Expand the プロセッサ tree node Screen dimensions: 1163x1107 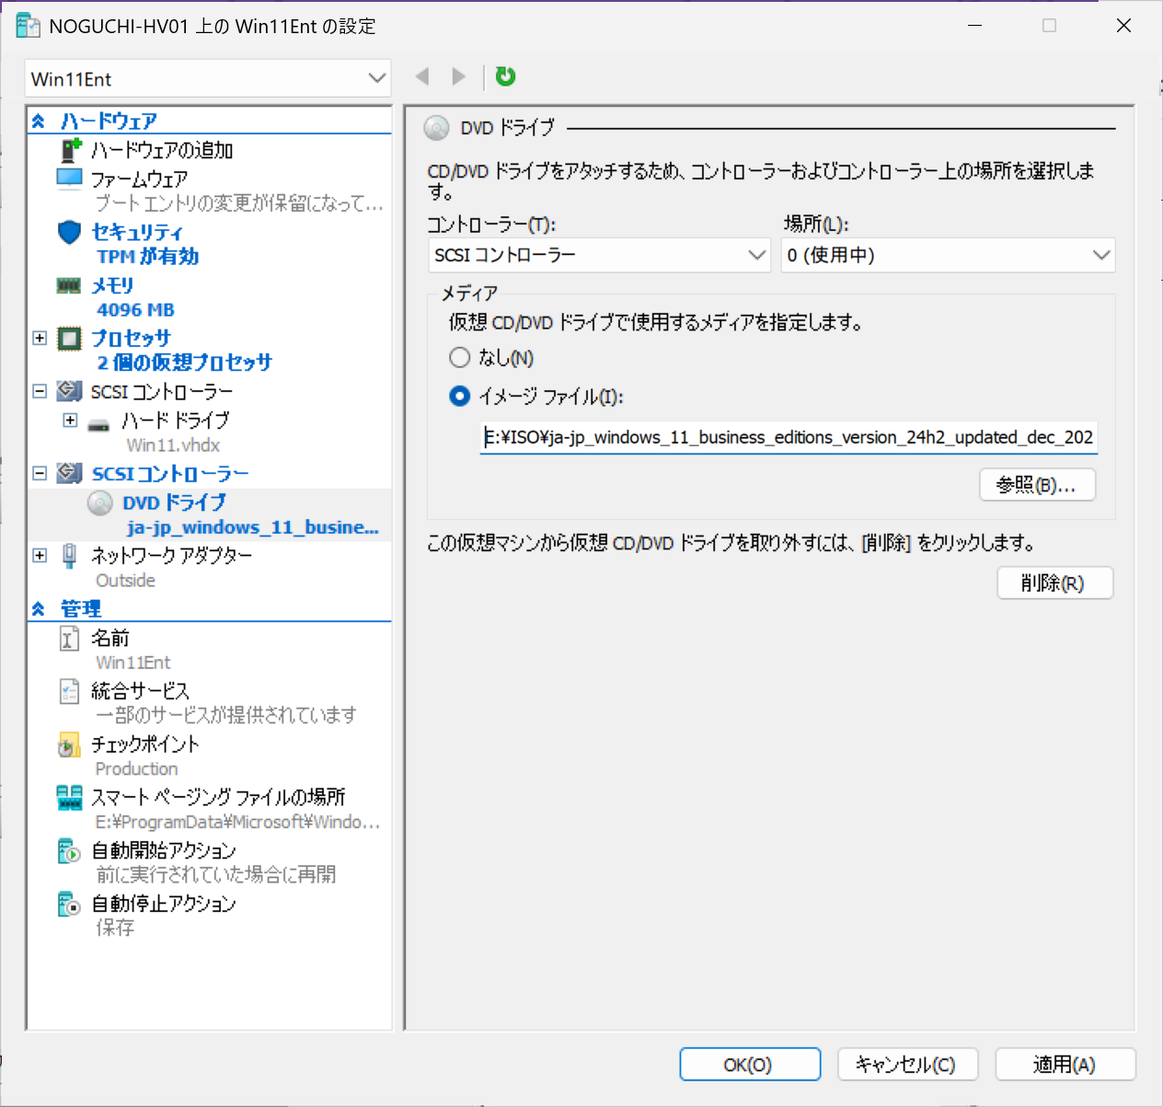point(40,339)
